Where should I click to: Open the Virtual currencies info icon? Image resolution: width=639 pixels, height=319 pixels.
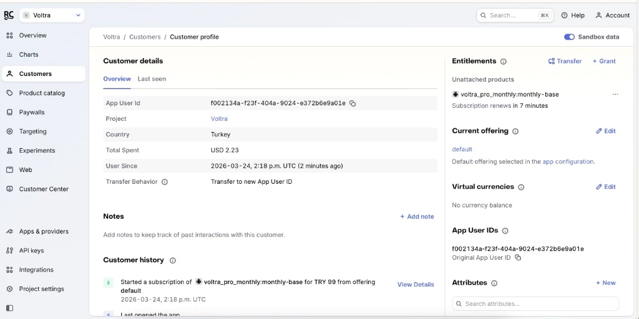[521, 187]
